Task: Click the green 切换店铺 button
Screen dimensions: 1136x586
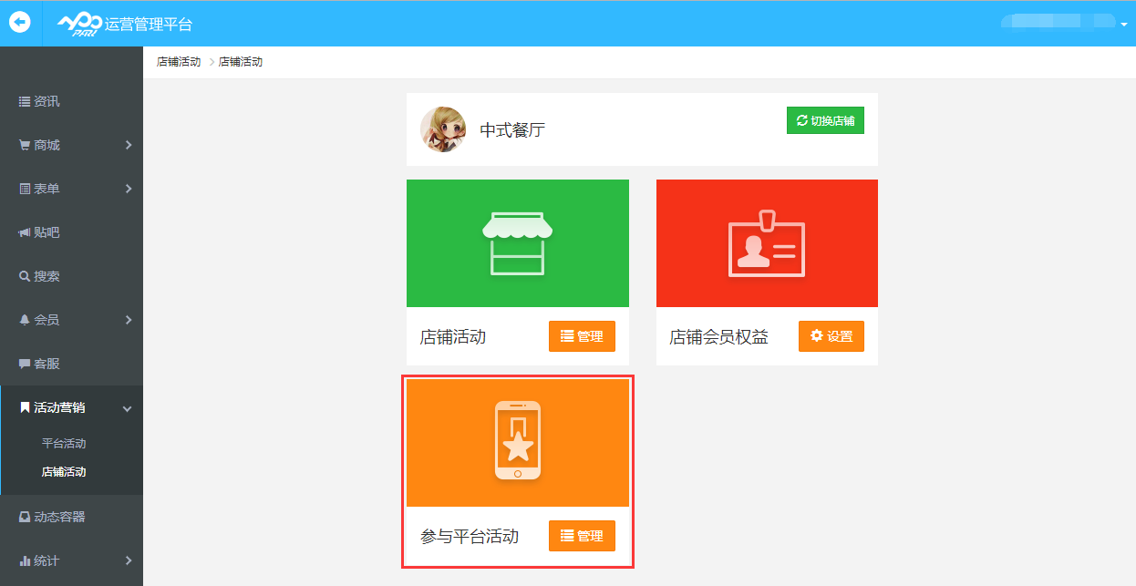Action: pyautogui.click(x=825, y=120)
